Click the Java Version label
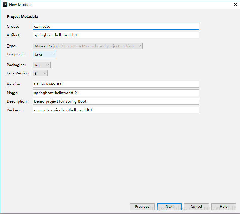Viewport: 240px width, 214px height. pyautogui.click(x=18, y=73)
